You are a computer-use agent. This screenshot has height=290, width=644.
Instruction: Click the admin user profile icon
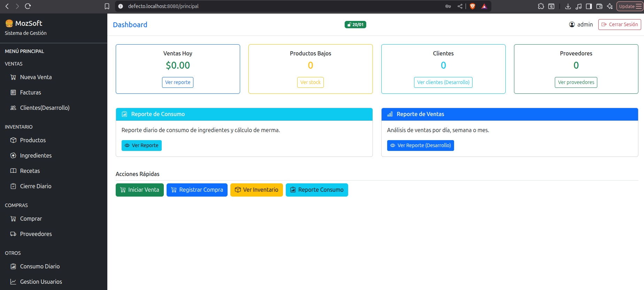572,24
